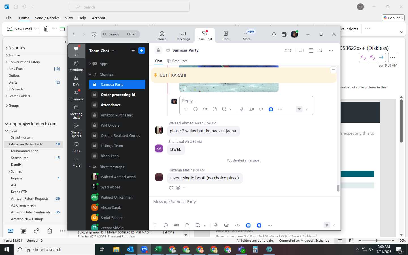This screenshot has width=408, height=255.
Task: Open Mentions in Zoom sidebar
Action: tap(76, 66)
